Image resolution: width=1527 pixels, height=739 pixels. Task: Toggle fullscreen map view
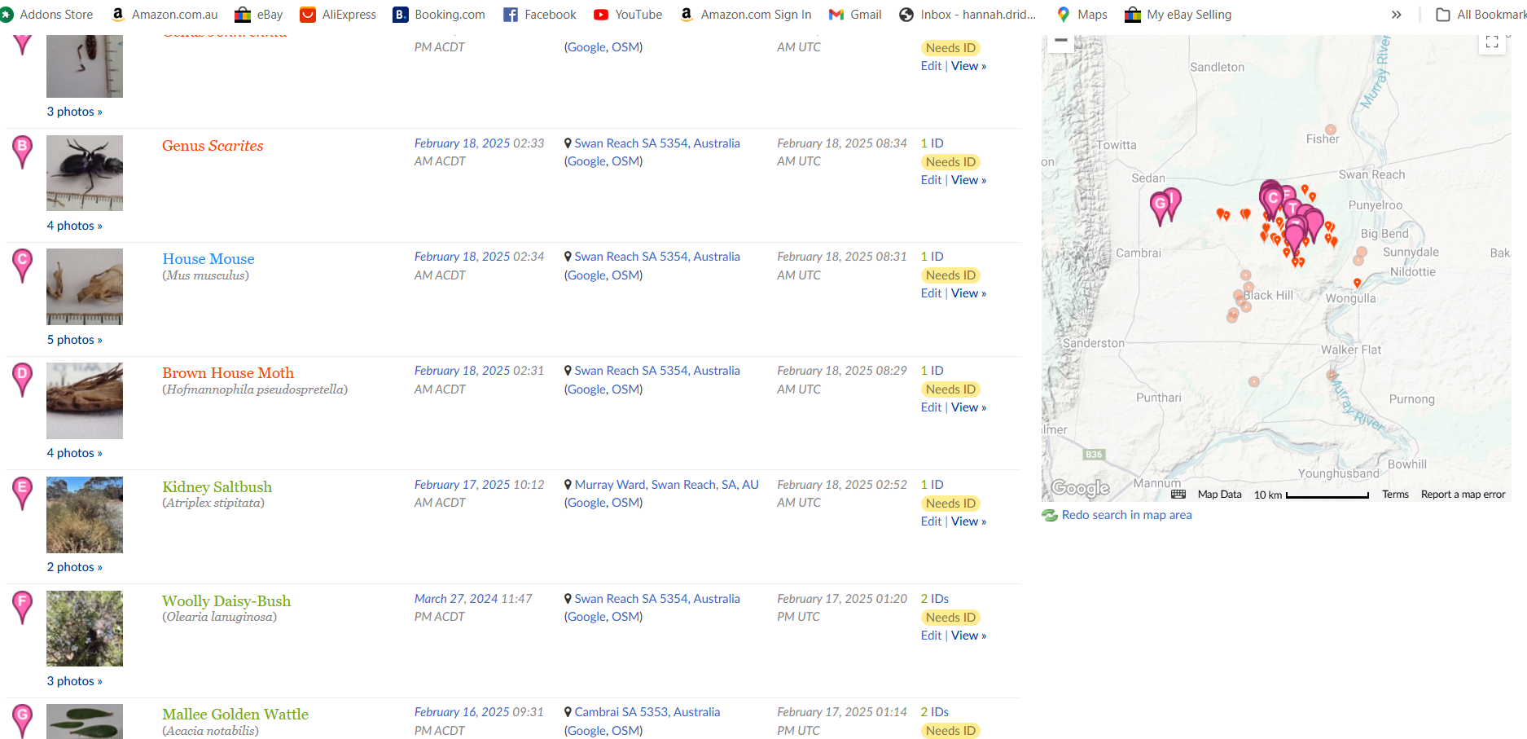(1492, 42)
